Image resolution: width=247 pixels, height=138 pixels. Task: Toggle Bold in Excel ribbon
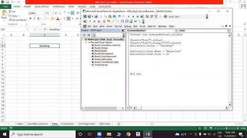click(30, 18)
